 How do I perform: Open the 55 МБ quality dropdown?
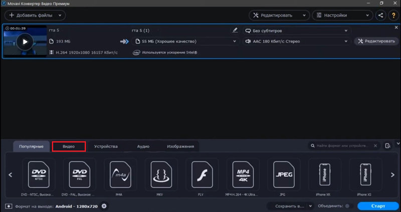[x=185, y=41]
